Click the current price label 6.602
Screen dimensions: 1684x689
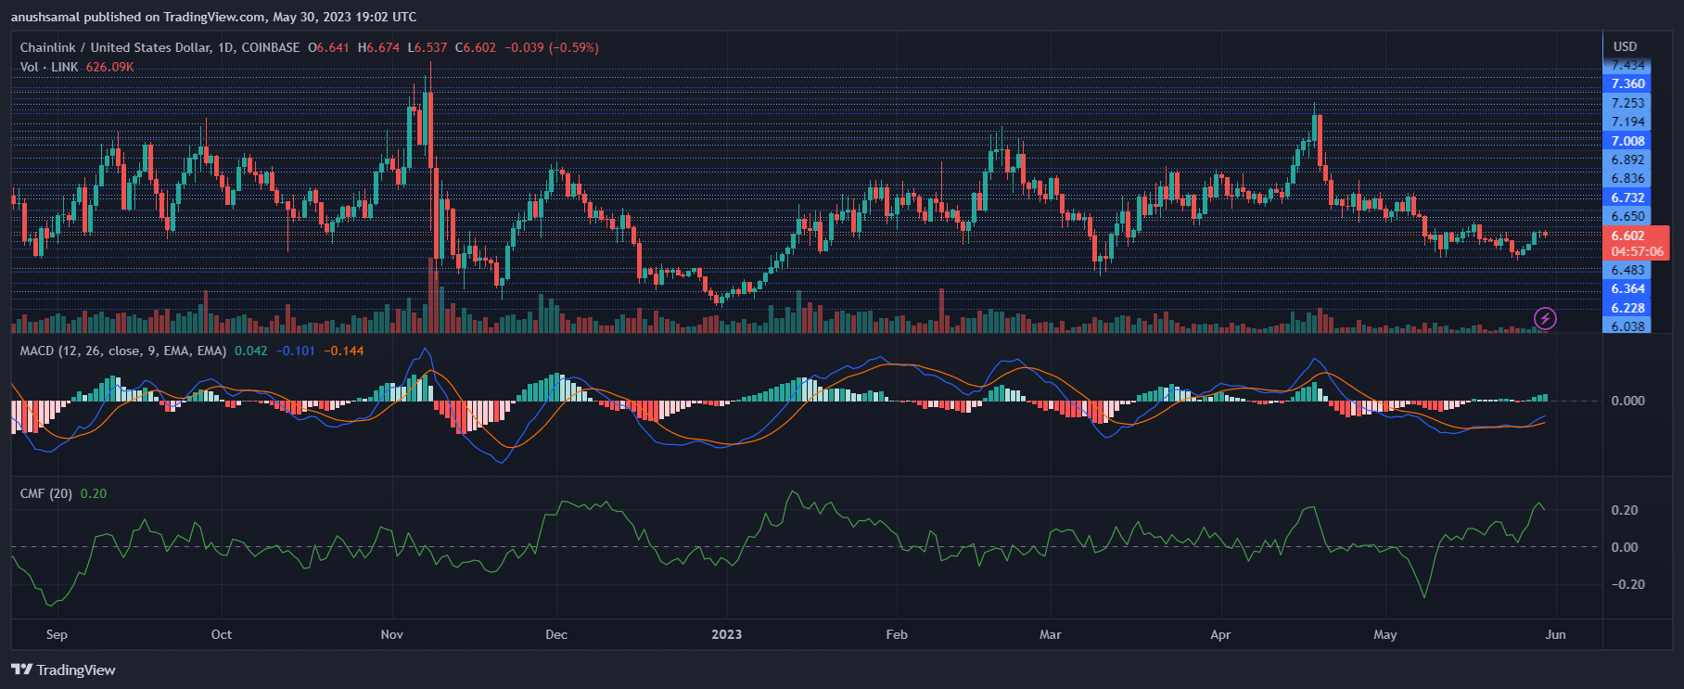point(1627,236)
